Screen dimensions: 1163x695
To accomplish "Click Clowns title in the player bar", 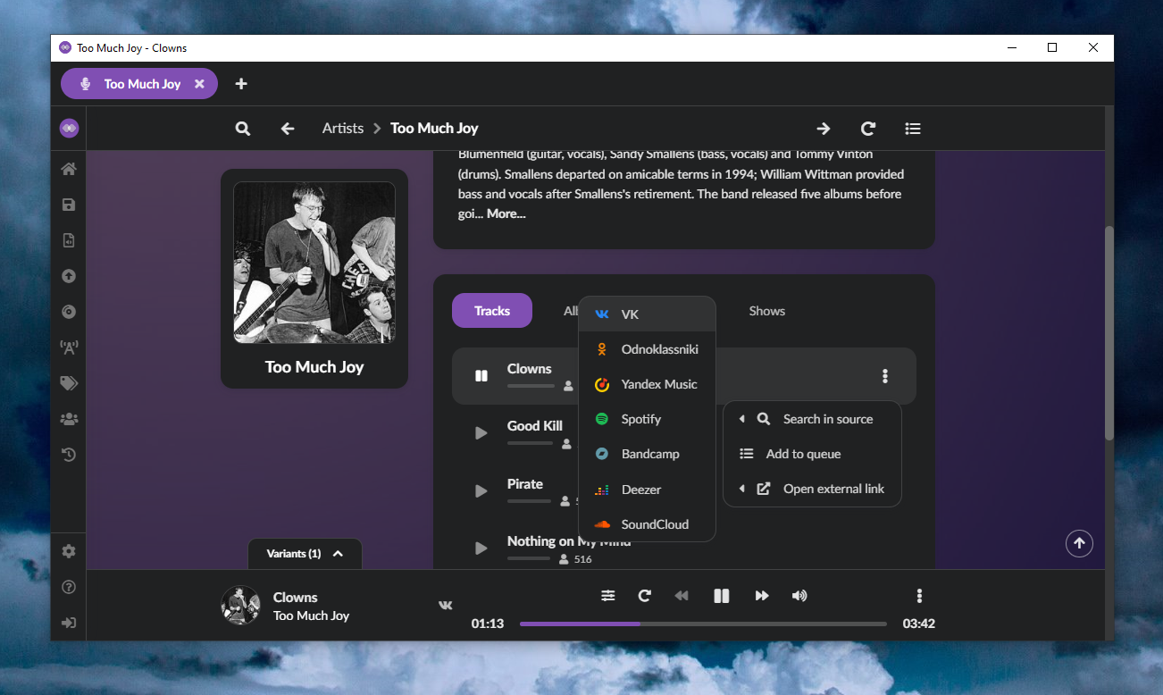I will (x=296, y=598).
